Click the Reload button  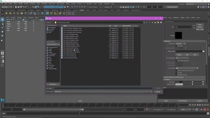pos(179,55)
